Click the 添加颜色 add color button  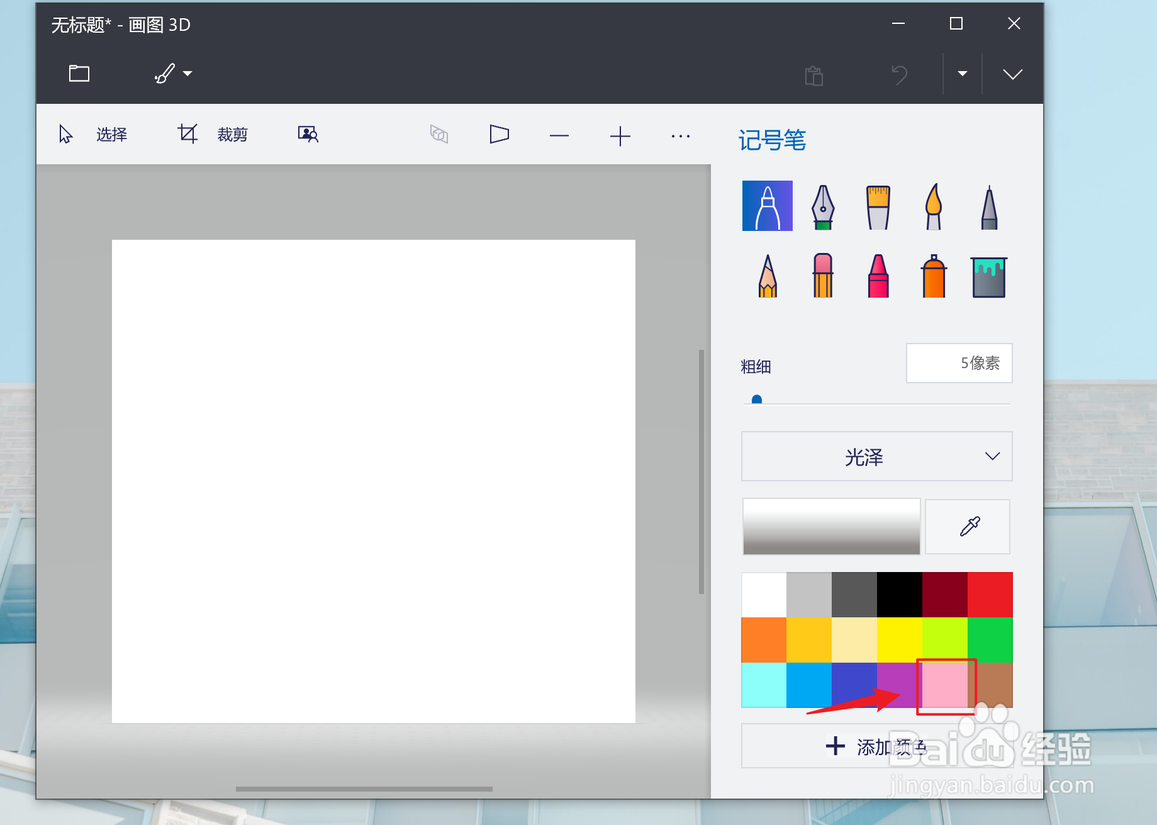pos(876,746)
